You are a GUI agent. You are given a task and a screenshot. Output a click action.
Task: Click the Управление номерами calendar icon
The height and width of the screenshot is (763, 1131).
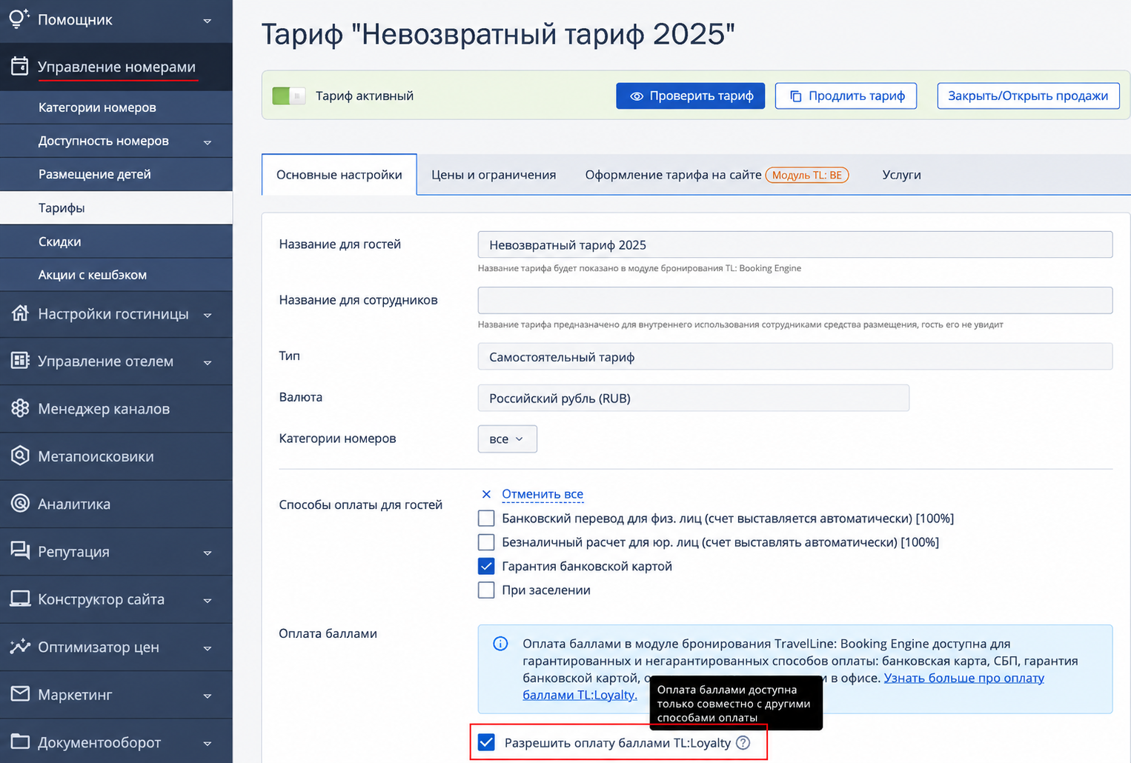(x=20, y=66)
